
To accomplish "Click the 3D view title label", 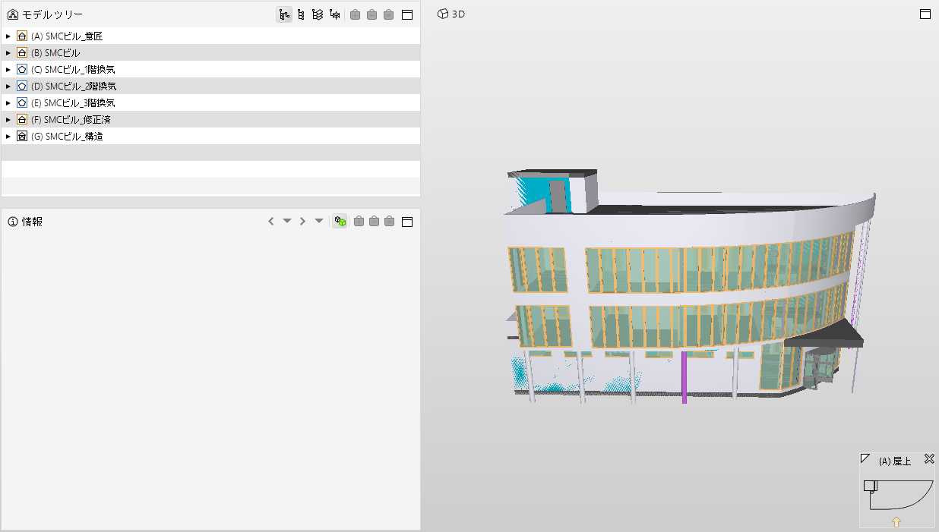I will 458,14.
